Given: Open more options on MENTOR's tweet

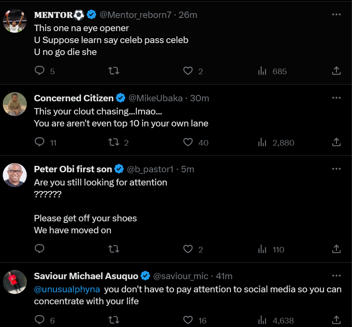Looking at the screenshot, I should 336,15.
